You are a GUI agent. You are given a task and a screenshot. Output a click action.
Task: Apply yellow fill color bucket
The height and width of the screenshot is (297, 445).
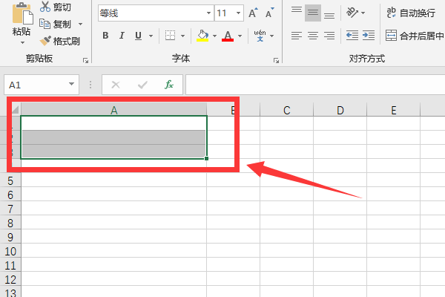pyautogui.click(x=202, y=36)
